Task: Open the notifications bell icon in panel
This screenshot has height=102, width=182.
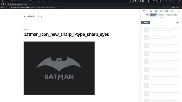Action: tap(144, 11)
